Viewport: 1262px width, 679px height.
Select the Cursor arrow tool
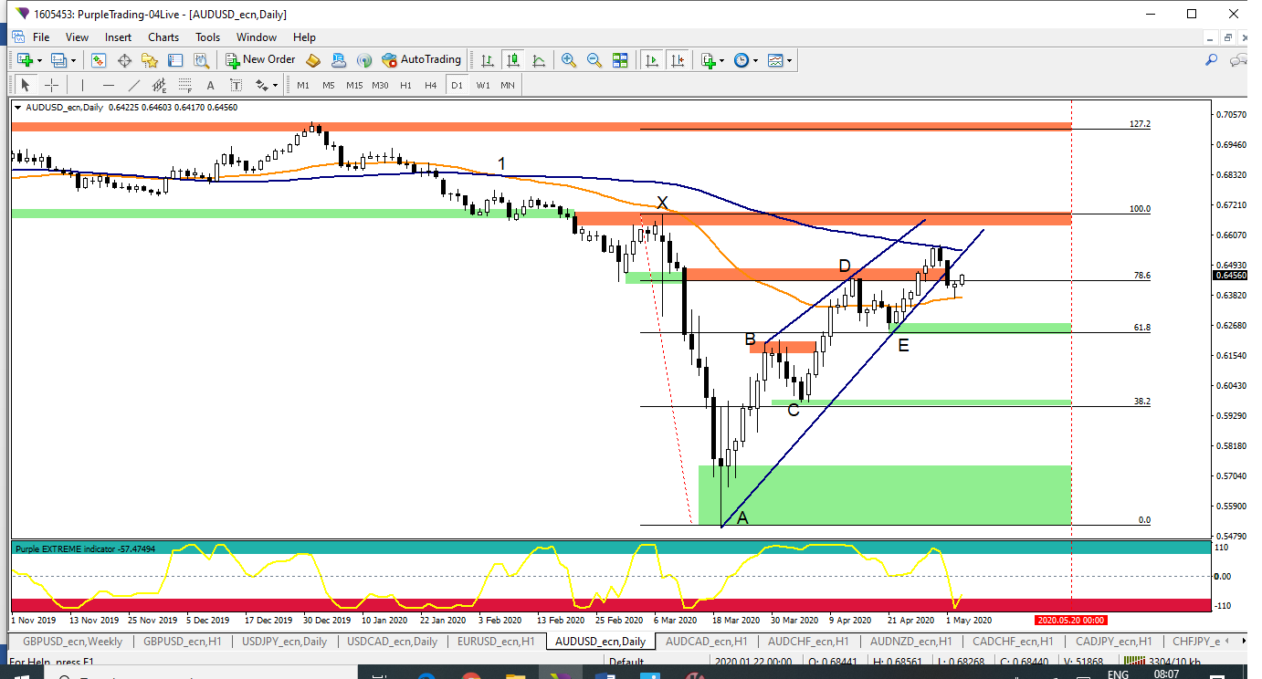pos(26,85)
